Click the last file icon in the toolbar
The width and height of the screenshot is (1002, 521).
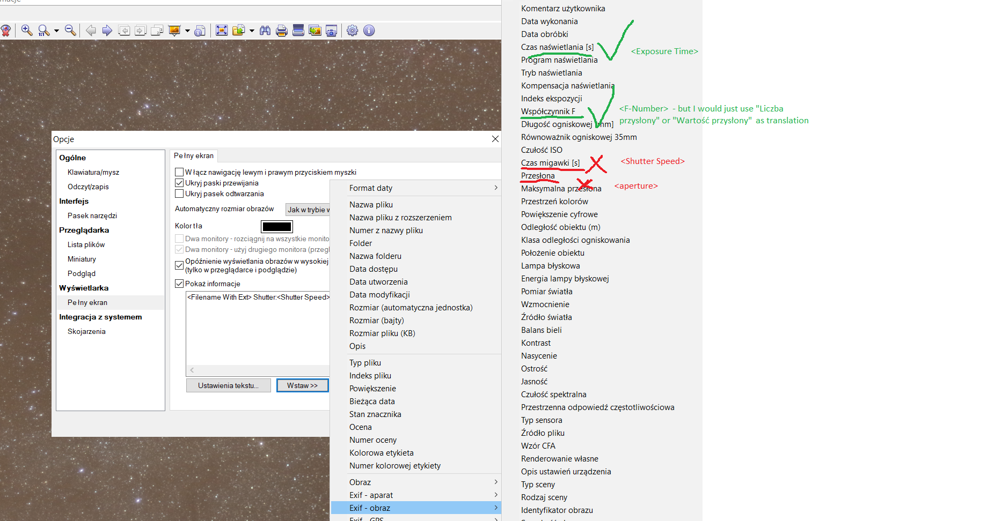(141, 31)
